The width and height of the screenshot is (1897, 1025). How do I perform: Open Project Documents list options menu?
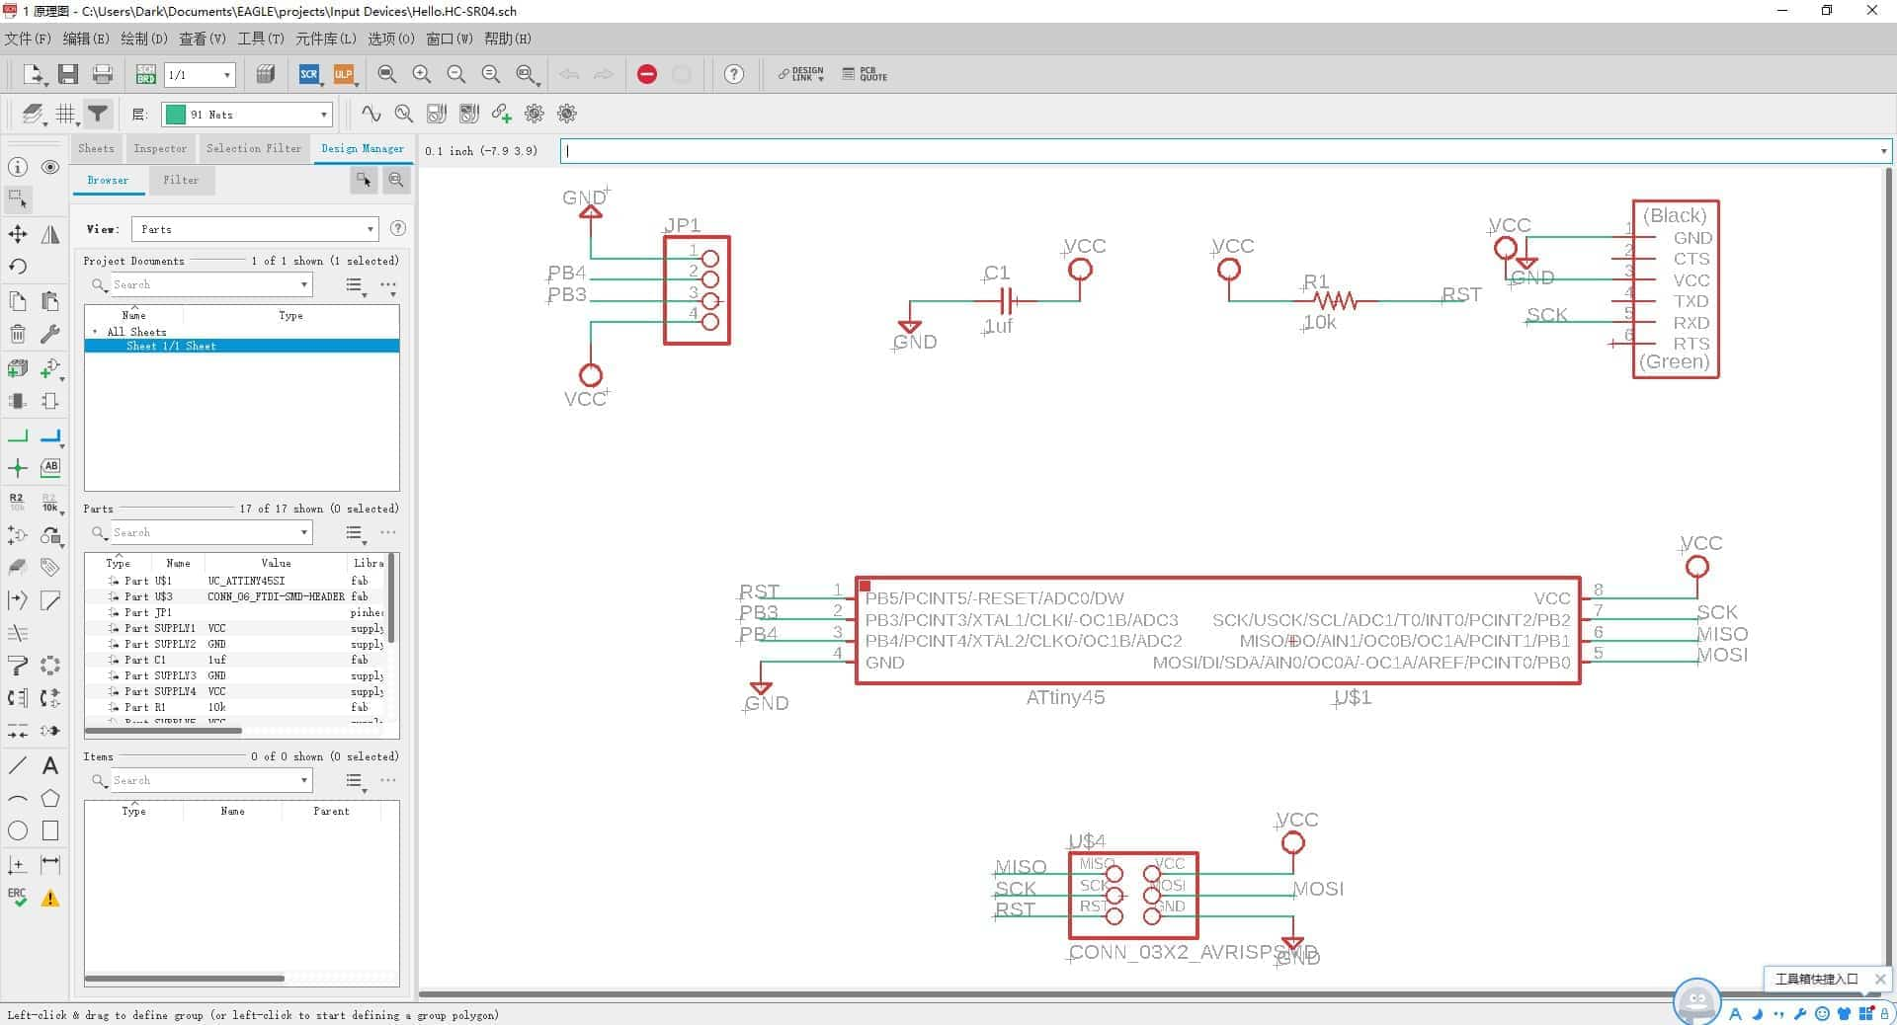(x=355, y=285)
